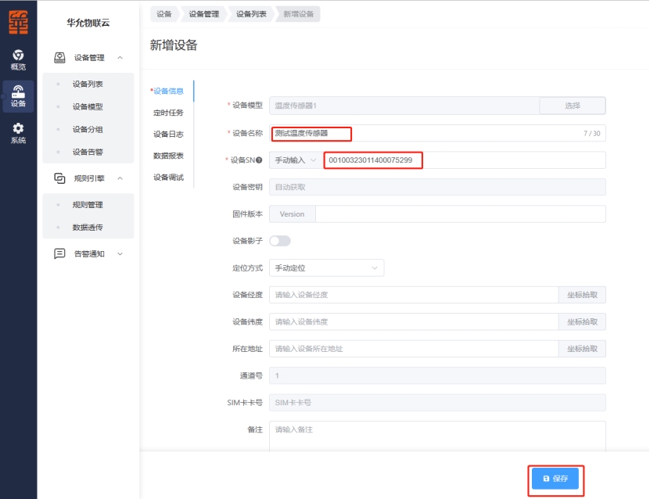Open the 手动输入 SN mode dropdown

pos(295,160)
